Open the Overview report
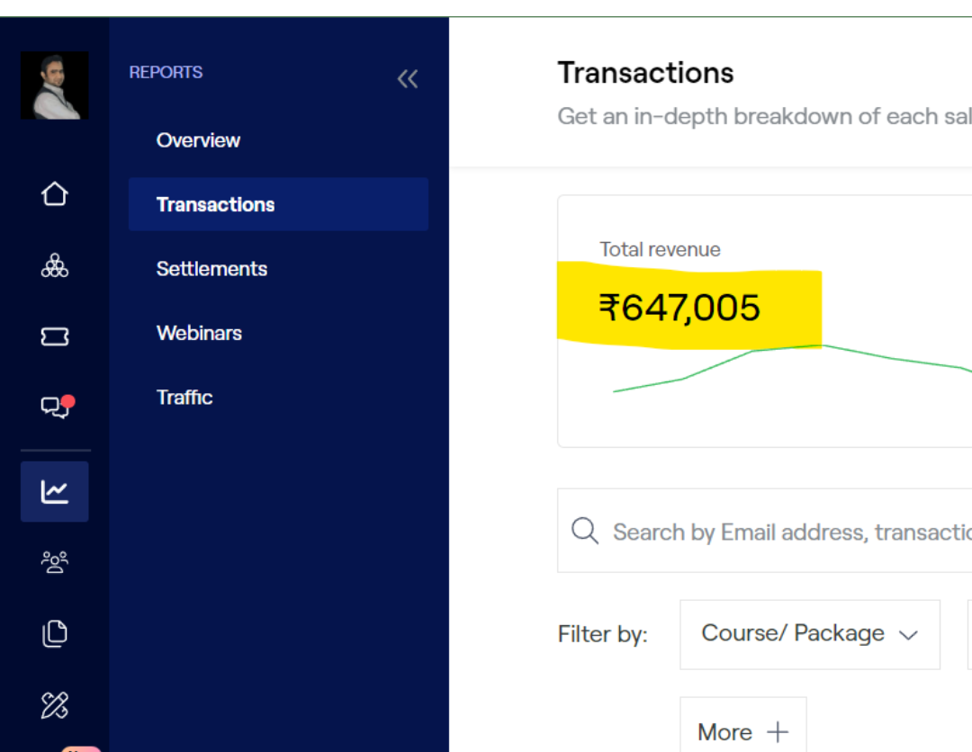 click(x=198, y=140)
